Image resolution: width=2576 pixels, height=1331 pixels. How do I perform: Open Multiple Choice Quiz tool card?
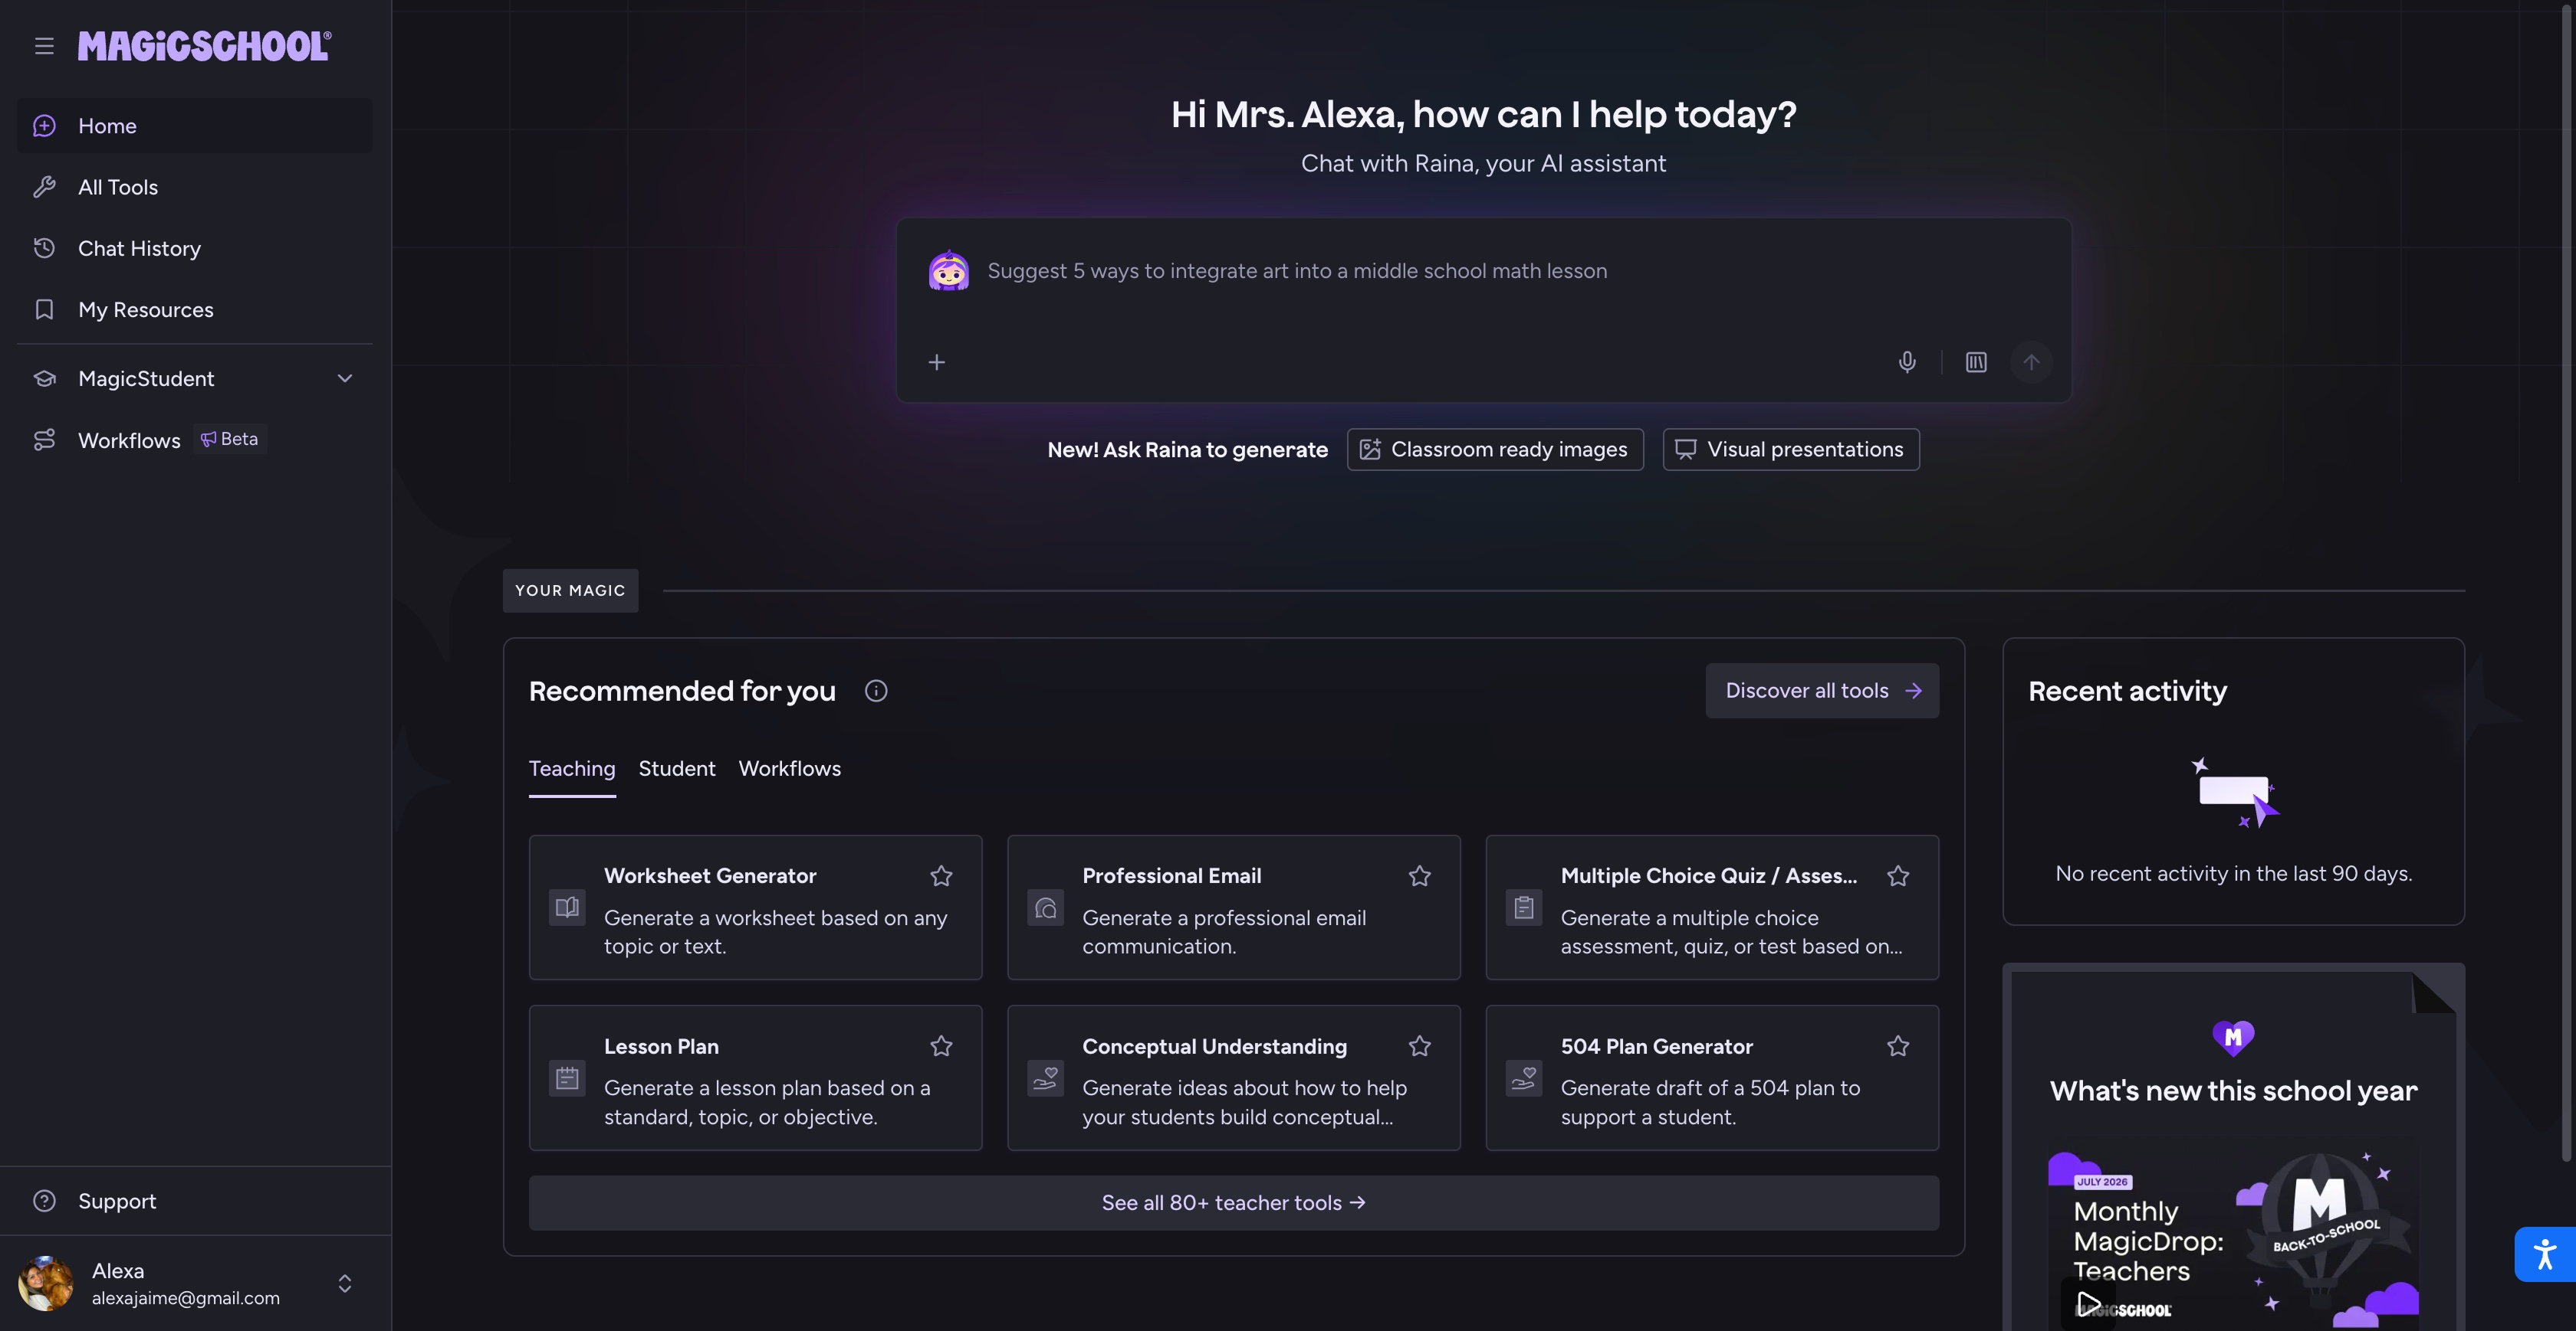pos(1712,907)
